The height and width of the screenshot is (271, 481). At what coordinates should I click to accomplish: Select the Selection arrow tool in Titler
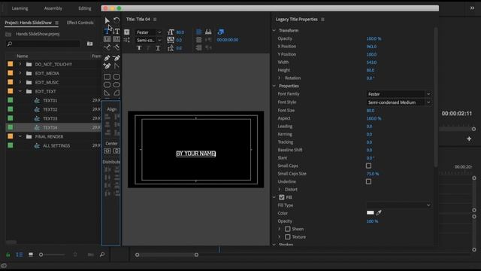click(107, 20)
